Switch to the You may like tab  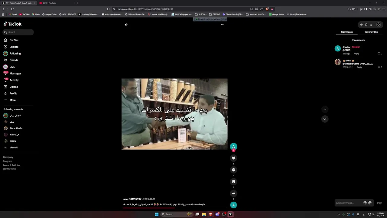[371, 32]
